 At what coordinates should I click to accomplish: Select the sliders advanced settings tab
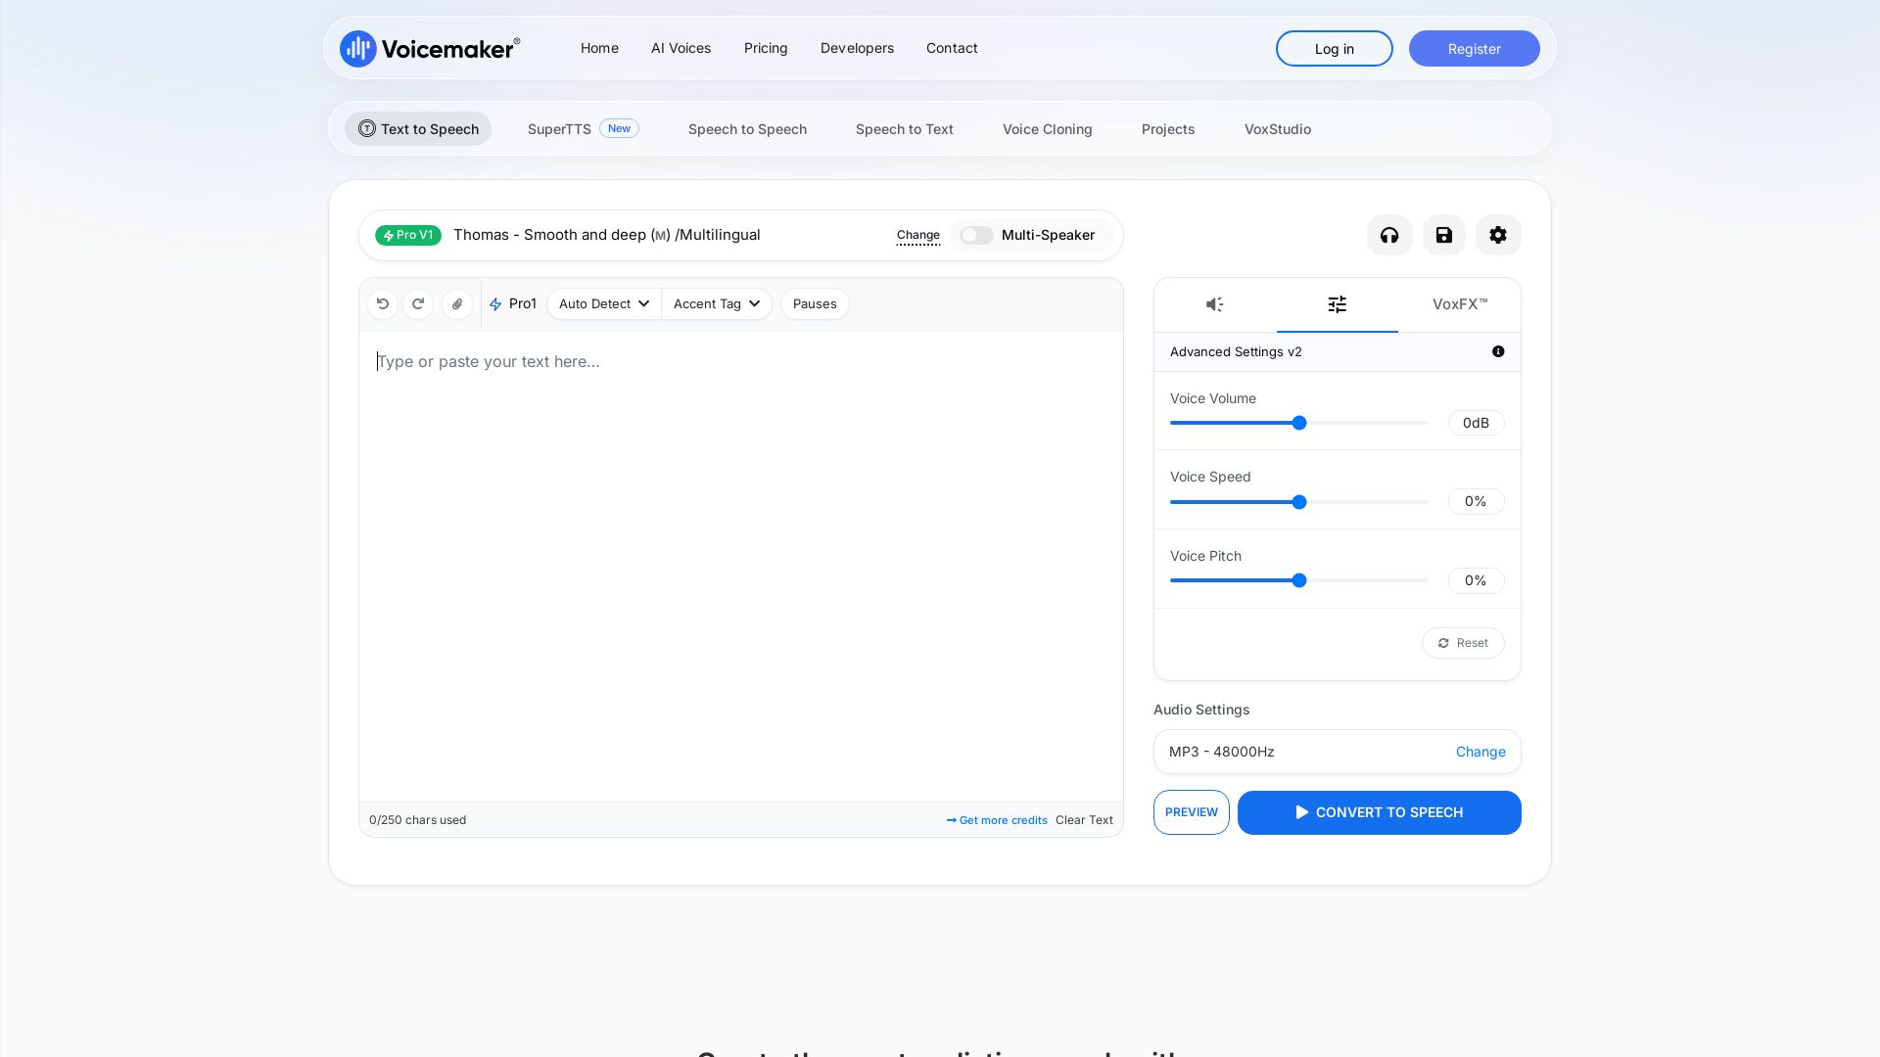pos(1338,304)
